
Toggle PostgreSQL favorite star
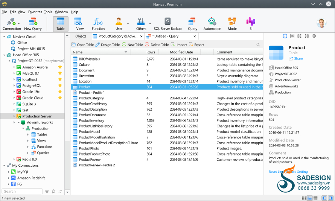[60, 85]
